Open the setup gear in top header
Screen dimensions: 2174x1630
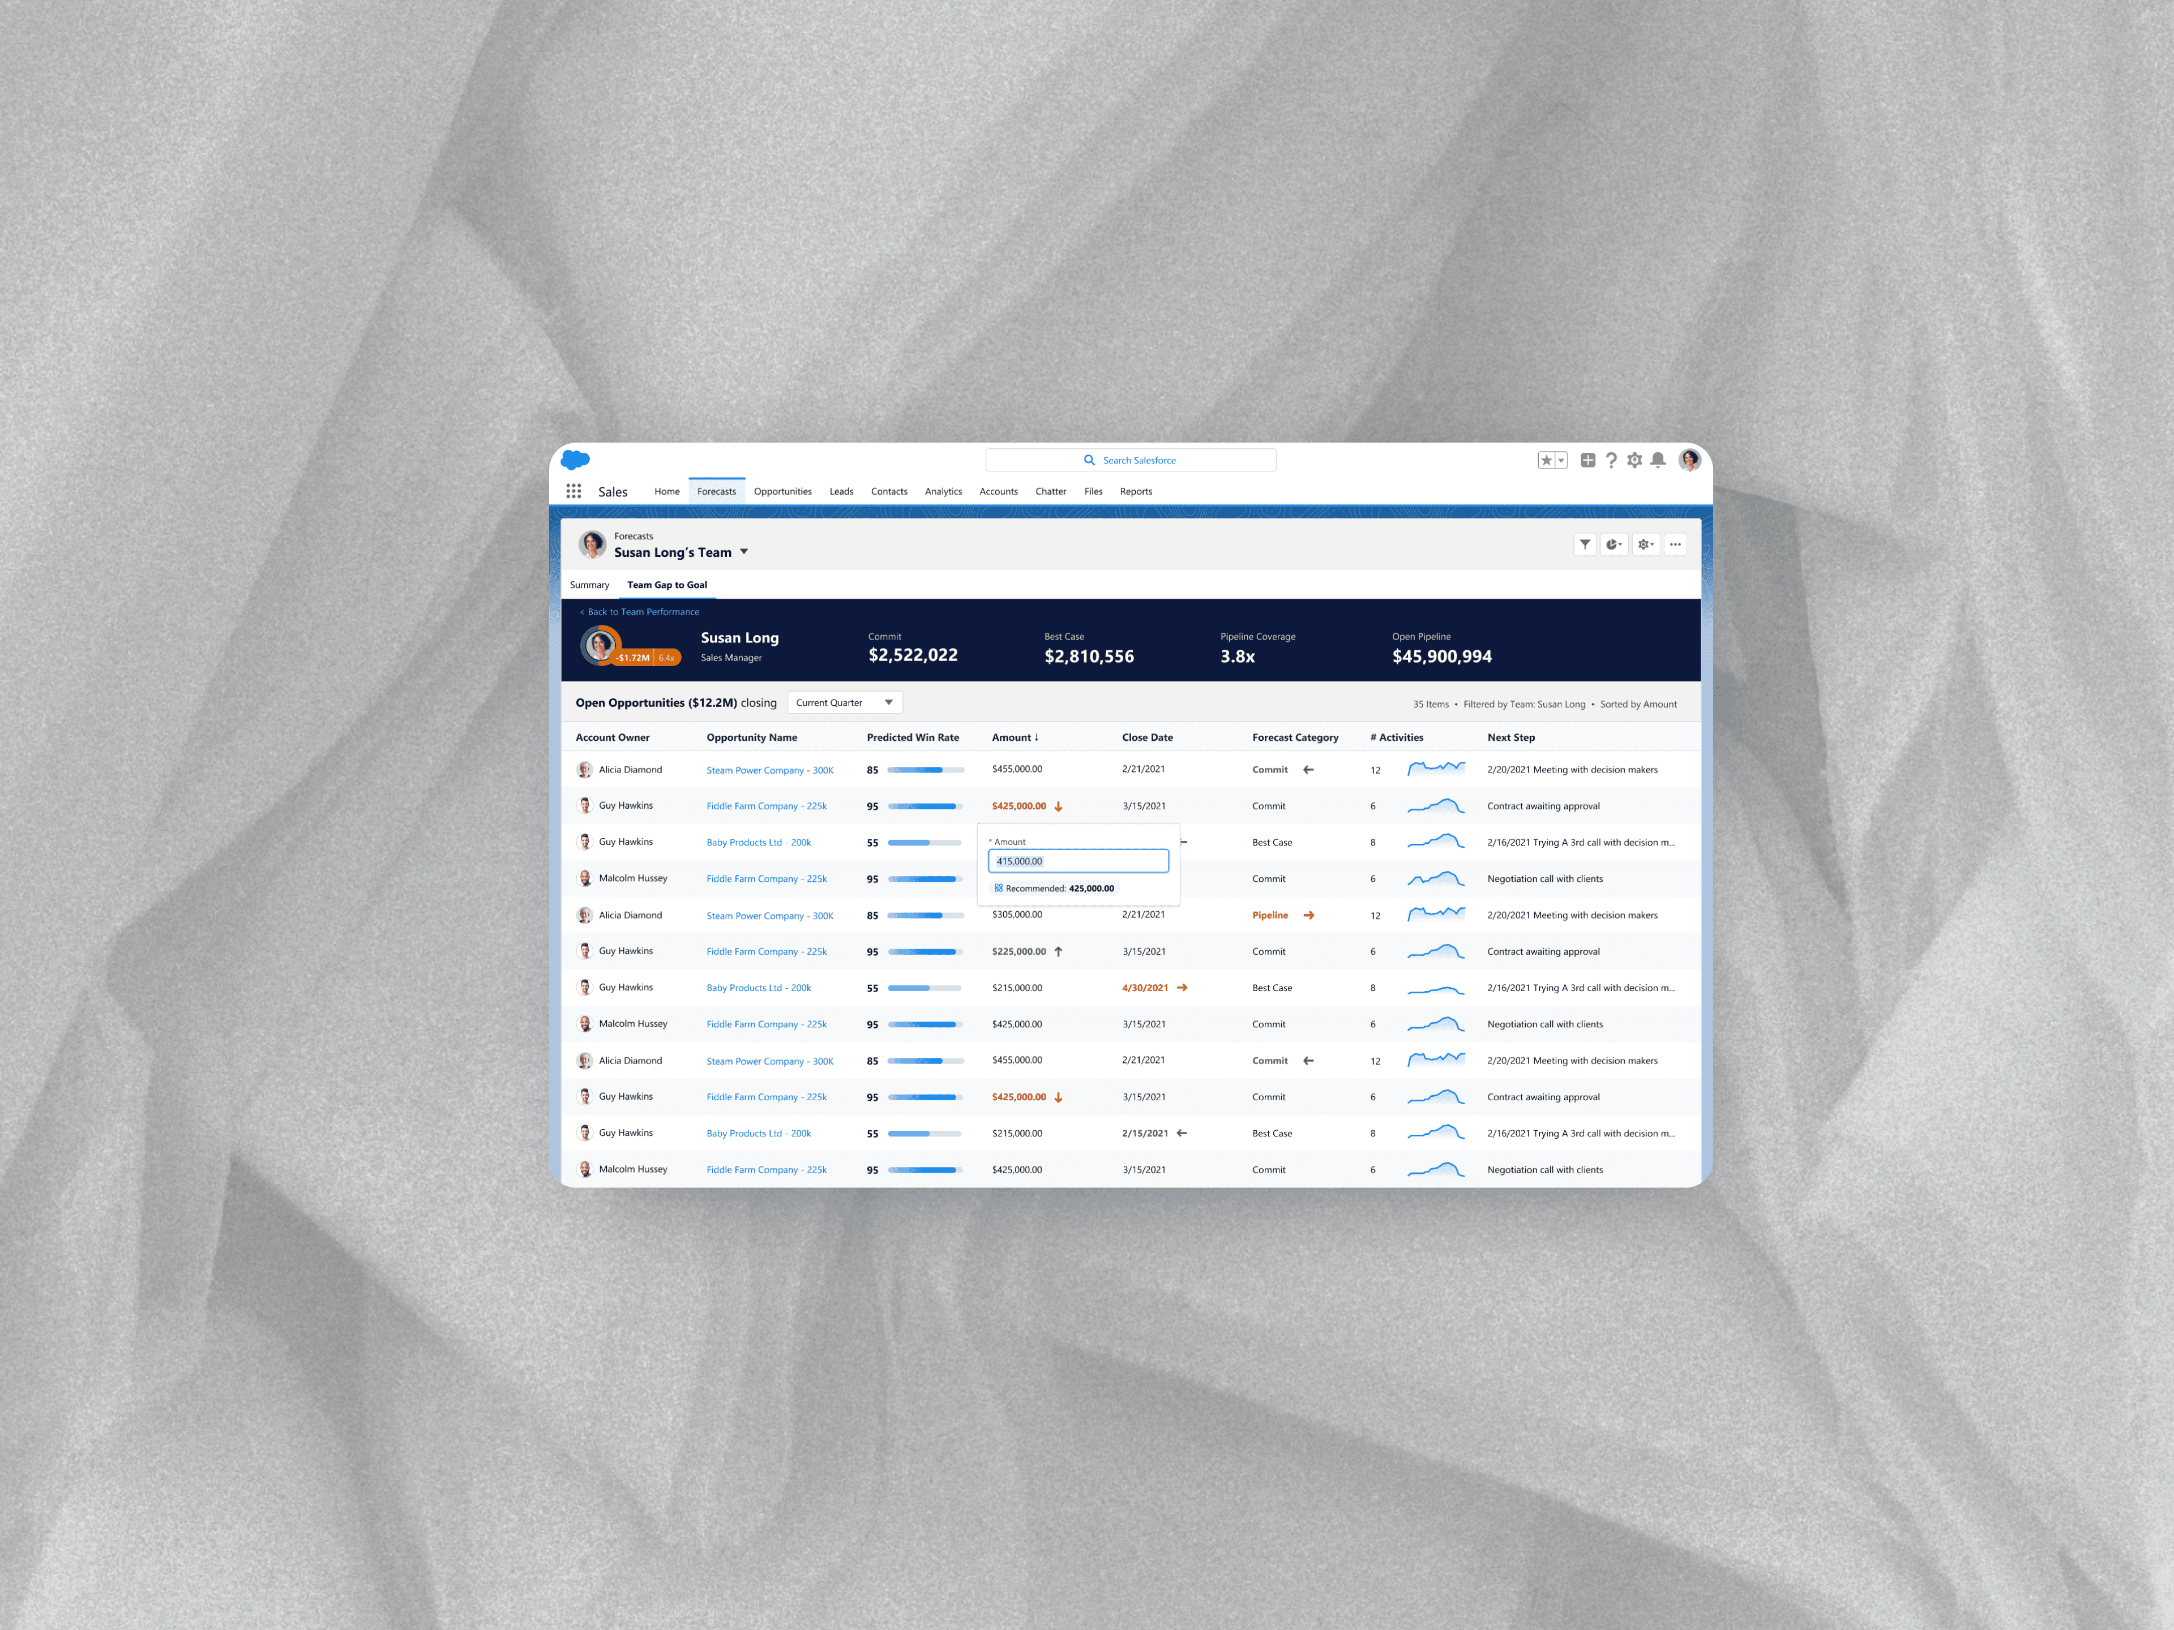1634,460
